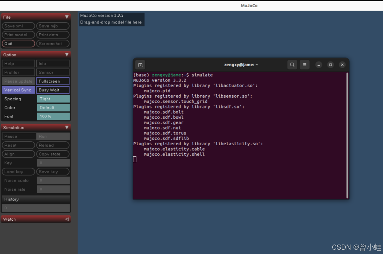The width and height of the screenshot is (383, 254).
Task: Click the Align button
Action: click(x=18, y=154)
